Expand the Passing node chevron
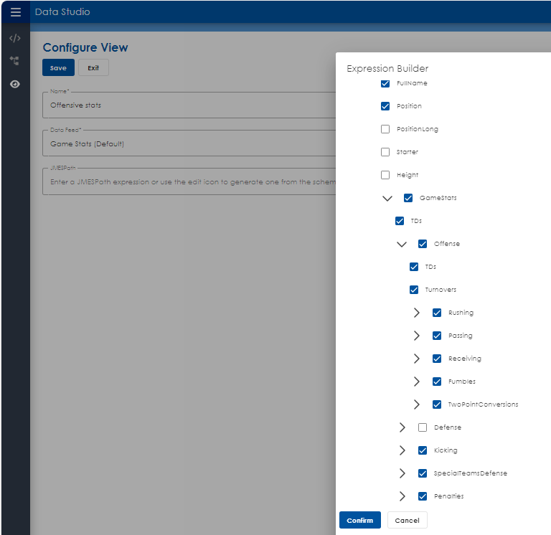The height and width of the screenshot is (535, 551). [417, 336]
